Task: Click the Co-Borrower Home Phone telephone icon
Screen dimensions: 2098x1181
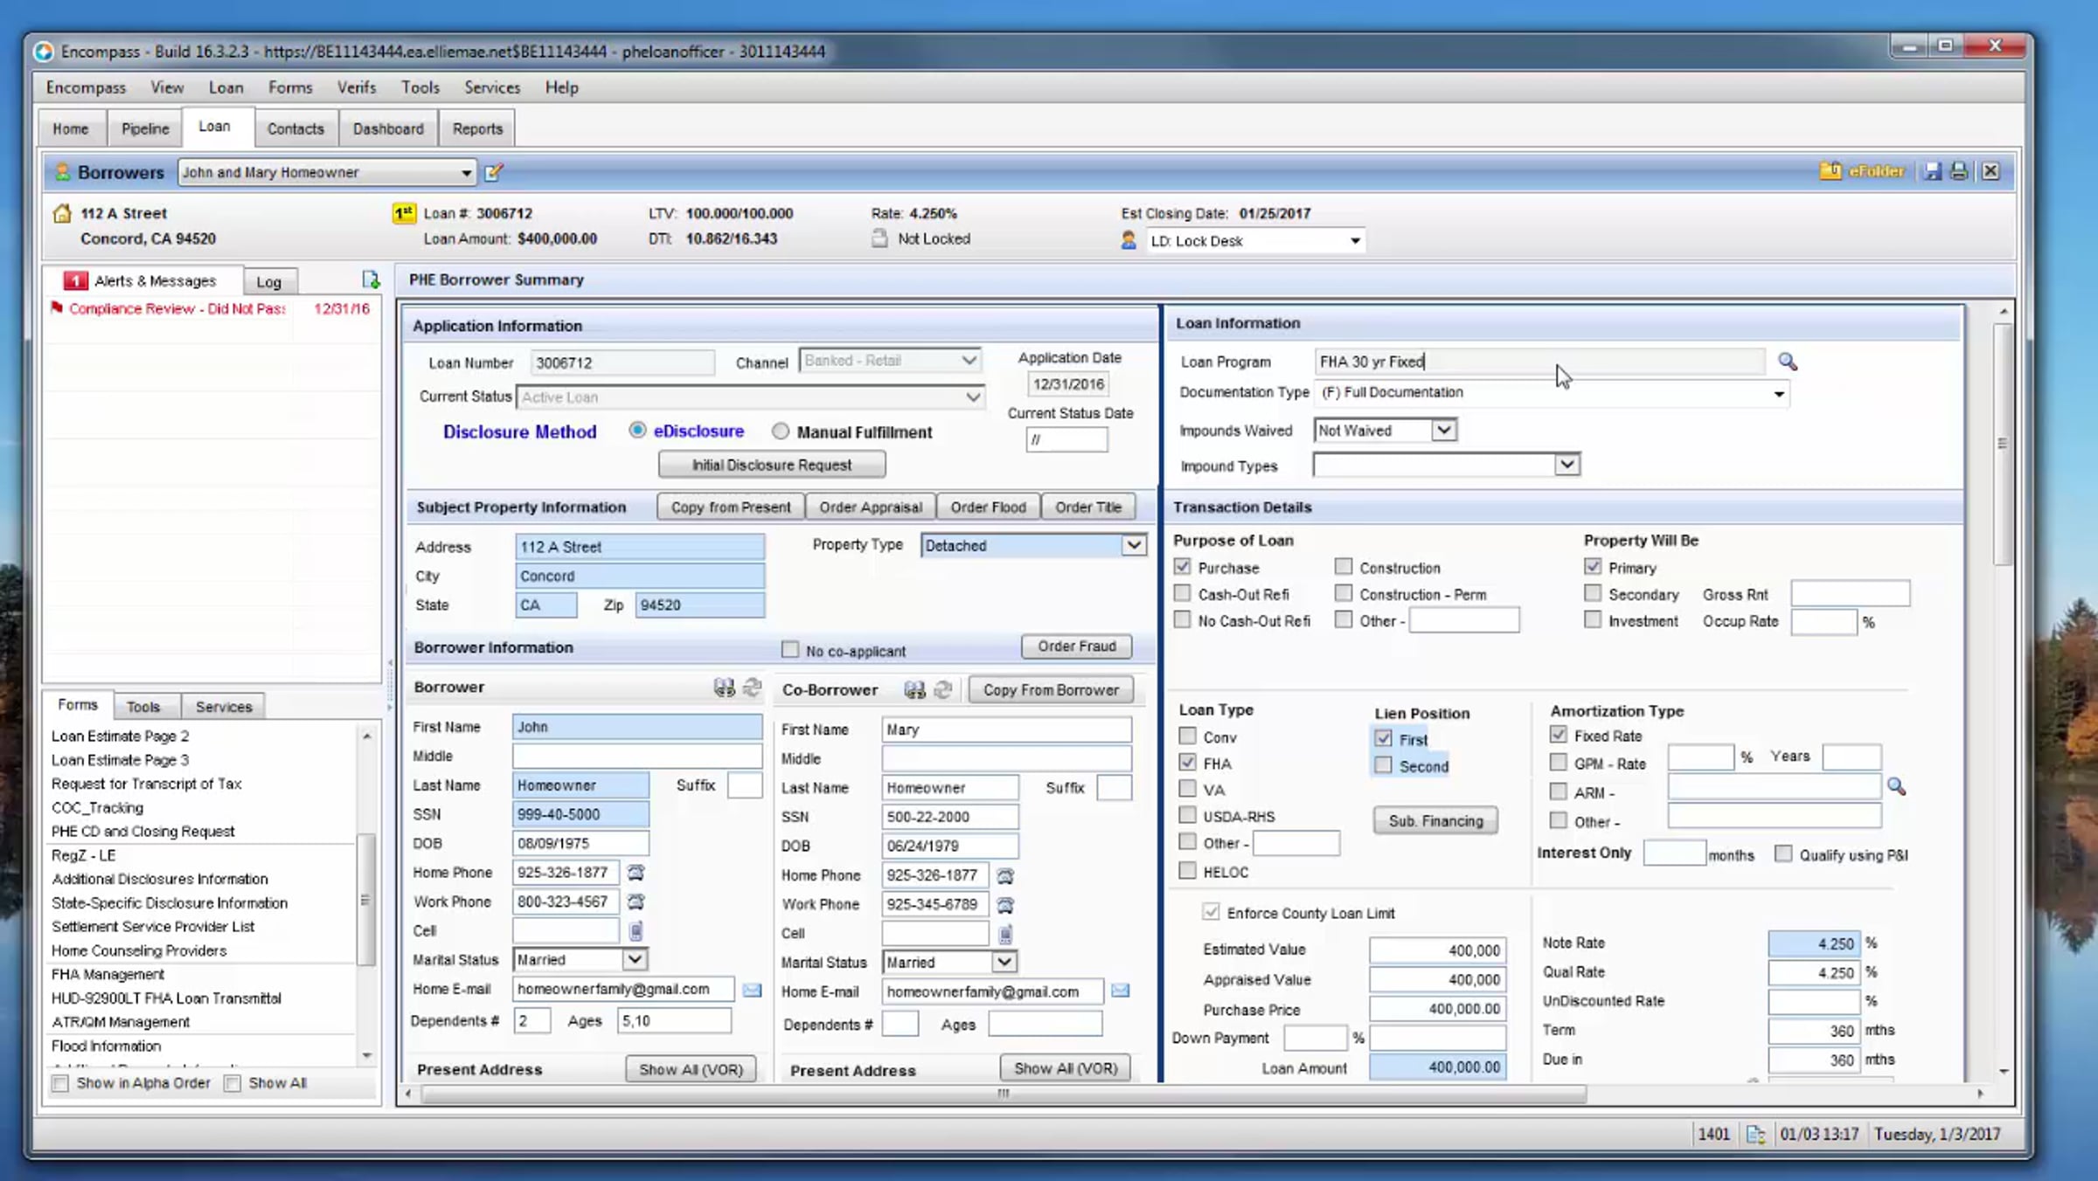Action: pyautogui.click(x=1005, y=875)
